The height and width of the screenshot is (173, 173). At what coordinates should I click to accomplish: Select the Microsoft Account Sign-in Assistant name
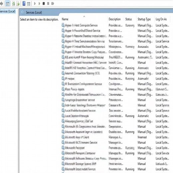(84, 132)
